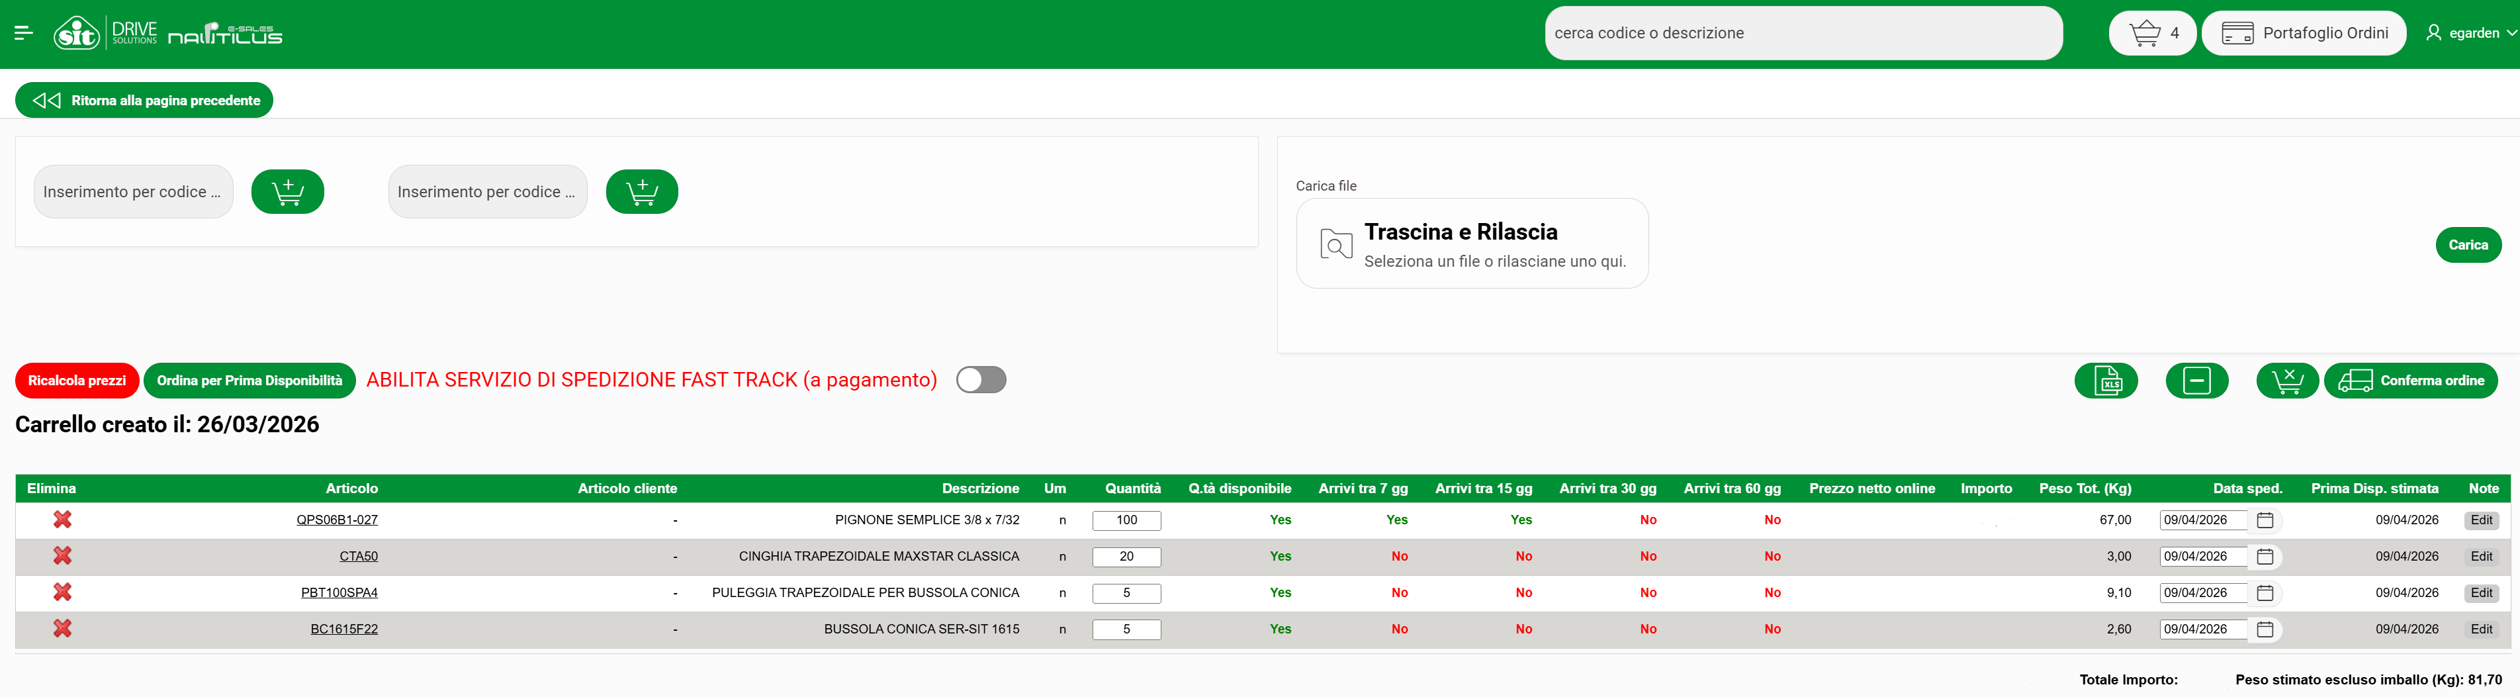The height and width of the screenshot is (697, 2520).
Task: Open the hamburger side menu
Action: (24, 33)
